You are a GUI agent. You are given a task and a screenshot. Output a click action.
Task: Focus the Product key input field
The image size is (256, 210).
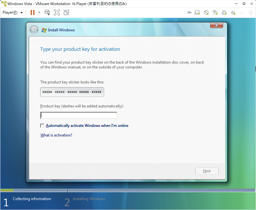[79, 115]
